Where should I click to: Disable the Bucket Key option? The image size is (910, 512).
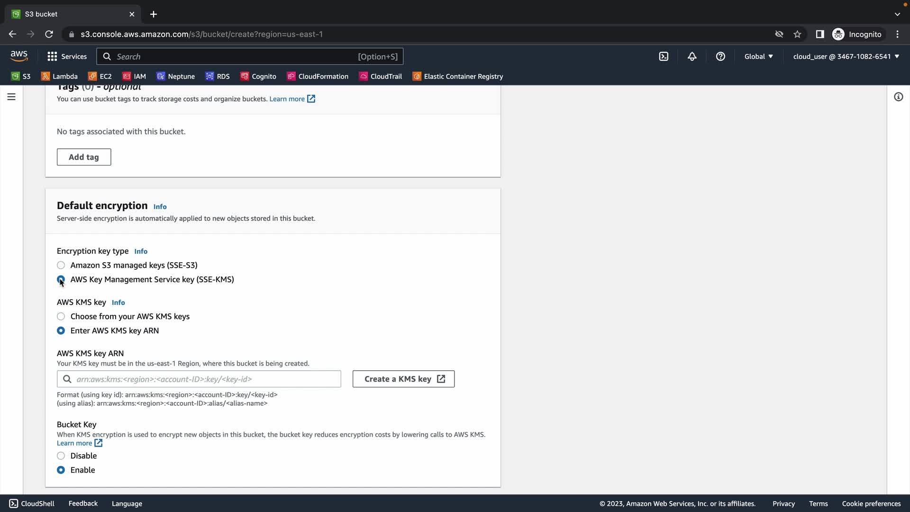(x=61, y=456)
